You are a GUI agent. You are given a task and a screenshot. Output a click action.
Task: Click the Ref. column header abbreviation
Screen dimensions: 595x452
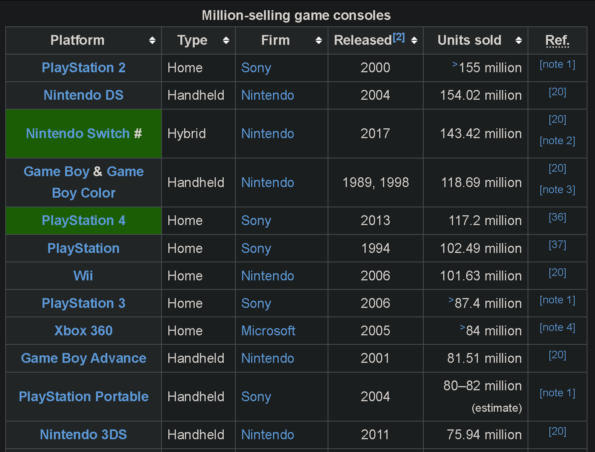coord(557,40)
